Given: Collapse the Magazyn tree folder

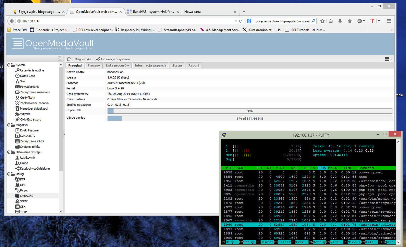Looking at the screenshot, I should click(x=9, y=125).
